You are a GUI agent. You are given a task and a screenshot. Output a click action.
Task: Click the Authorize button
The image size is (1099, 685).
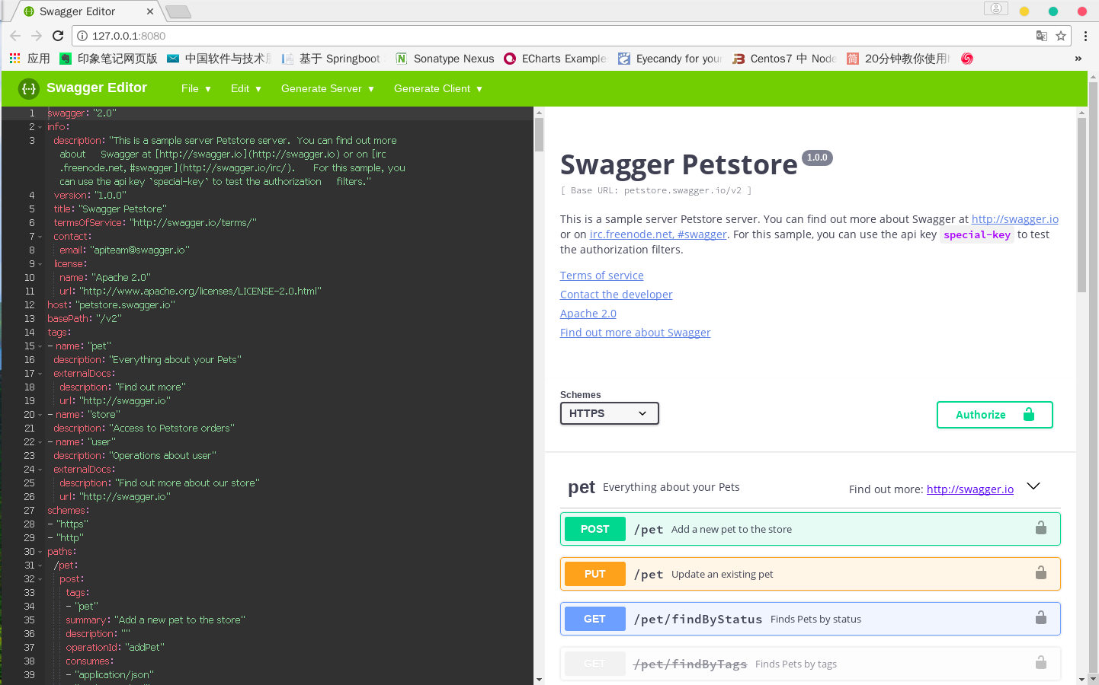995,415
